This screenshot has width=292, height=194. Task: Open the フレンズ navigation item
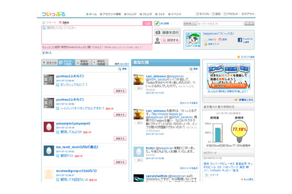point(146,14)
